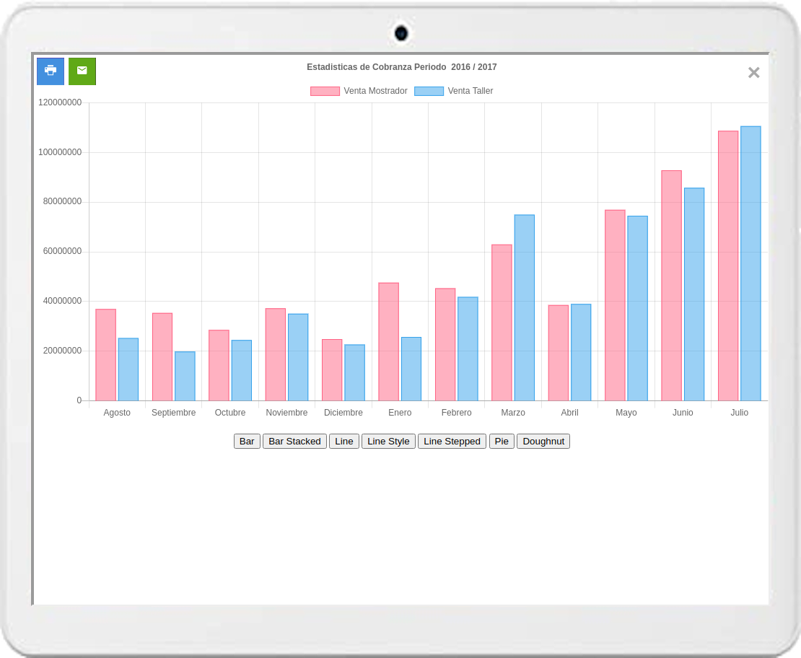Toggle Venta Mostrador pink legend swatch
This screenshot has width=801, height=658.
tap(325, 92)
